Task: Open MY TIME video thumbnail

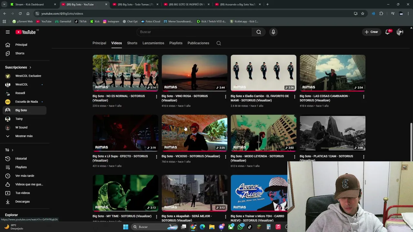Action: pos(126,193)
